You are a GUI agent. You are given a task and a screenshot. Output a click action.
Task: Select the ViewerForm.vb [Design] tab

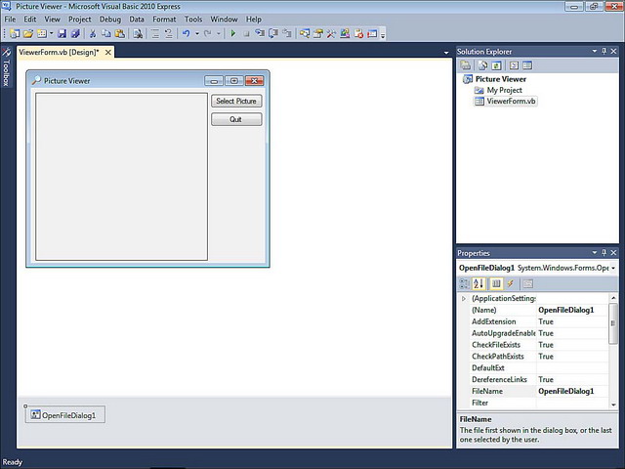59,52
